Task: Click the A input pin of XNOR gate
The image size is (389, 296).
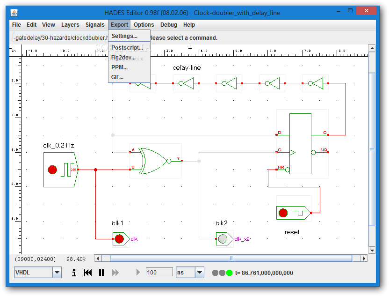Action: click(x=130, y=152)
